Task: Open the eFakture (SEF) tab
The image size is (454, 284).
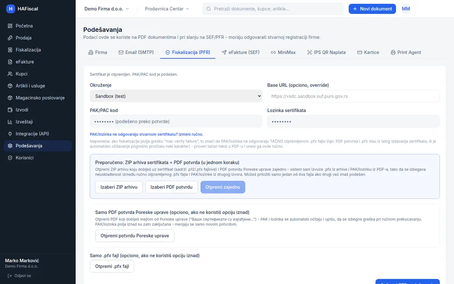Action: (241, 52)
